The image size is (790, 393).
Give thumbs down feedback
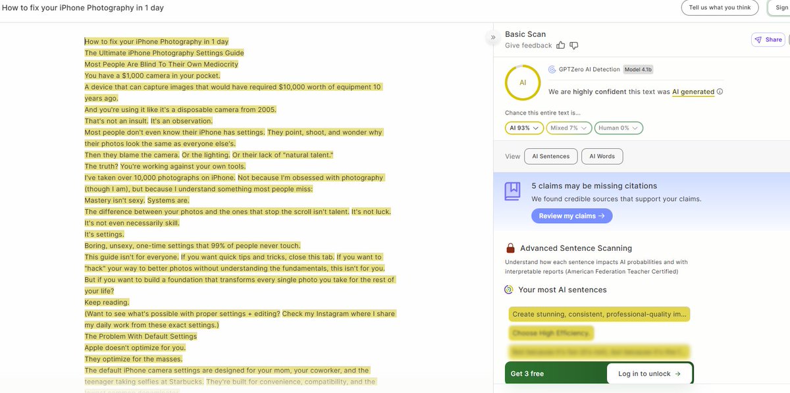point(574,45)
